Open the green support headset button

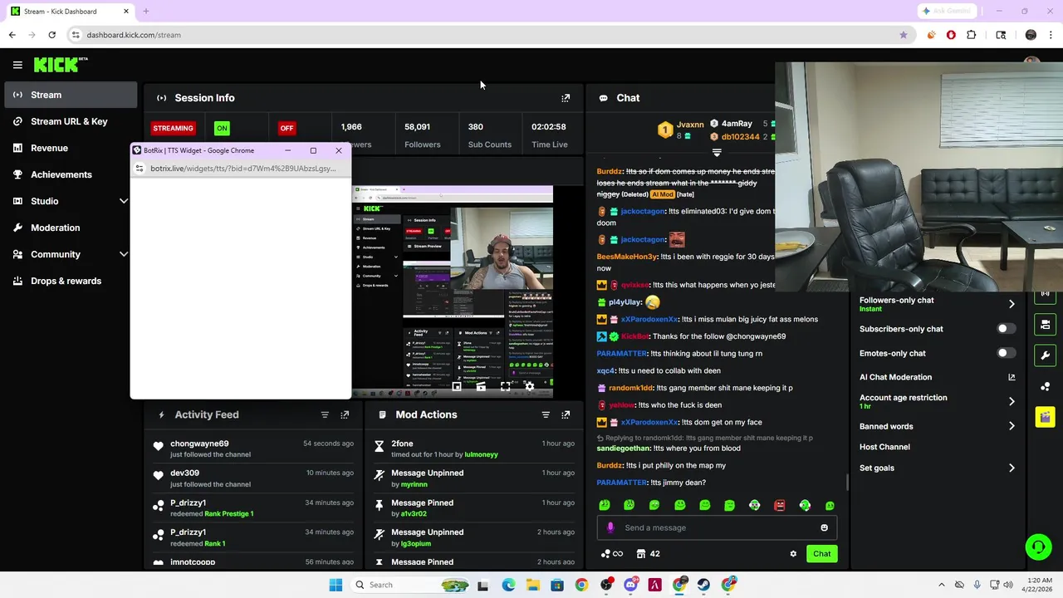[x=1038, y=547]
